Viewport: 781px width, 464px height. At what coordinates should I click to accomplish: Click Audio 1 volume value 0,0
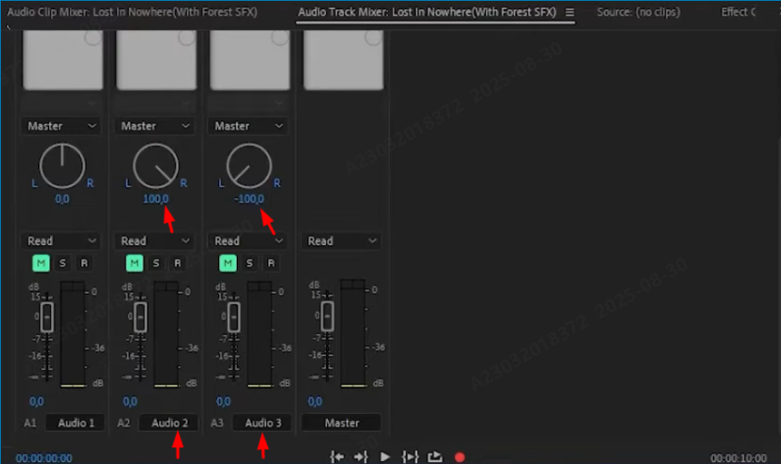(x=37, y=402)
